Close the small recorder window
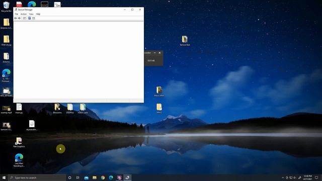Screen dimensions: 322x181 160,53
